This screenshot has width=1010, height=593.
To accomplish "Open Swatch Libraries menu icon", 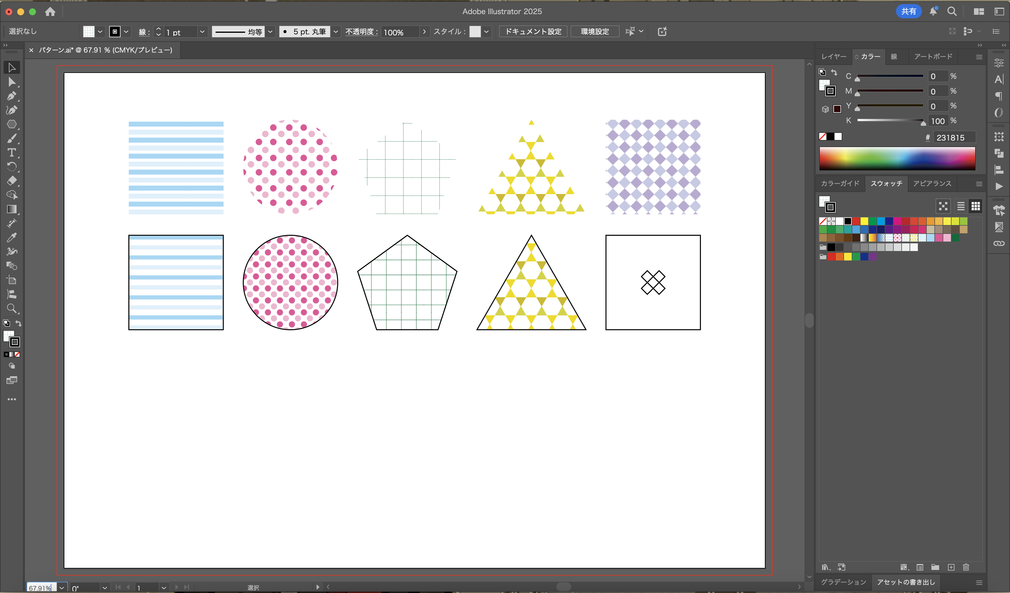I will click(x=826, y=567).
